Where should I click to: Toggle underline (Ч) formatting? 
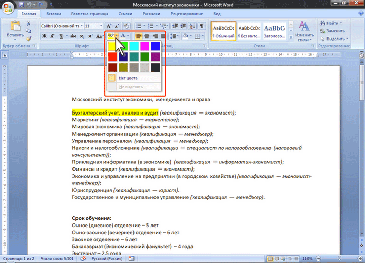pos(61,36)
